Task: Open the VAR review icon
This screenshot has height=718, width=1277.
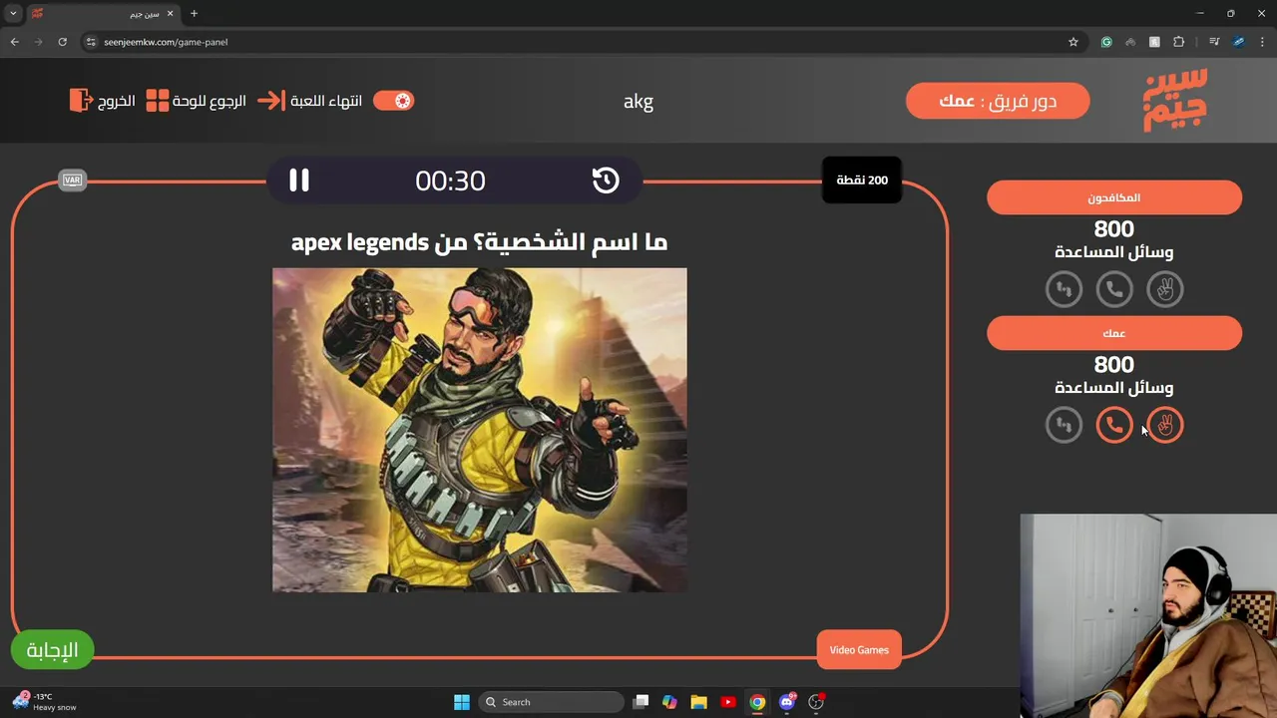Action: click(x=72, y=180)
